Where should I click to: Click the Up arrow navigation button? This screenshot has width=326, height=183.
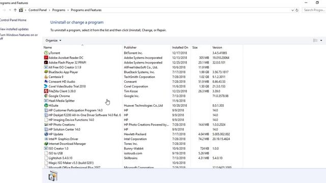coord(15,10)
